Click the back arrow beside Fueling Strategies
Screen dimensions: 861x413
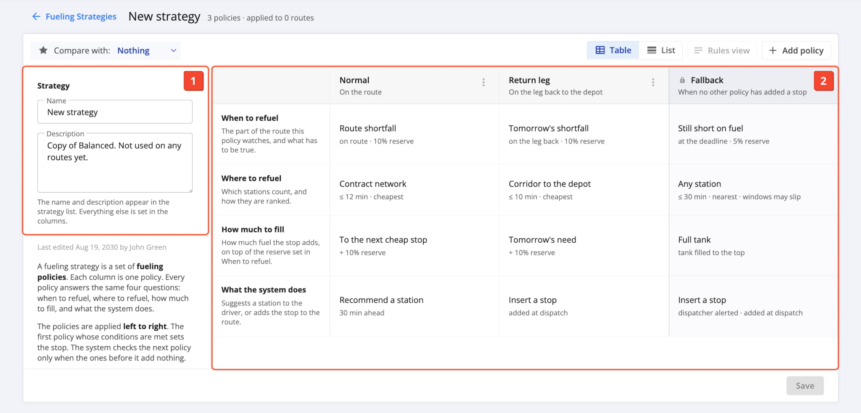(36, 16)
